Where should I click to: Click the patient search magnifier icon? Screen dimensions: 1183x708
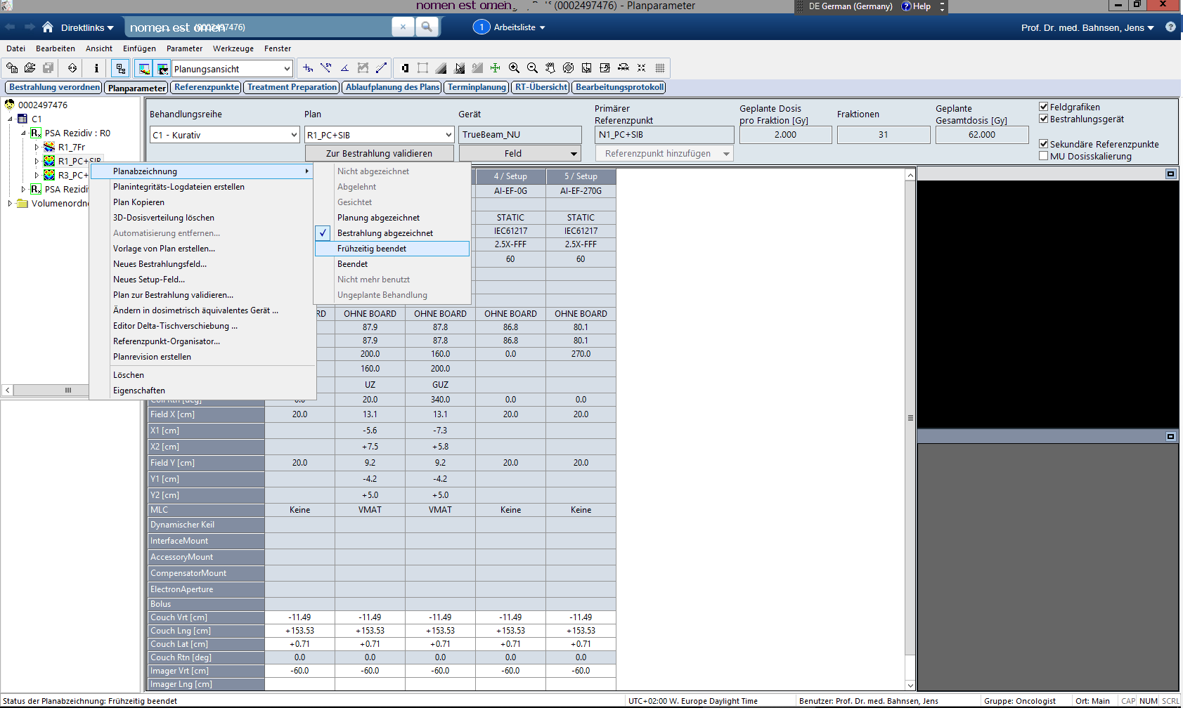426,27
